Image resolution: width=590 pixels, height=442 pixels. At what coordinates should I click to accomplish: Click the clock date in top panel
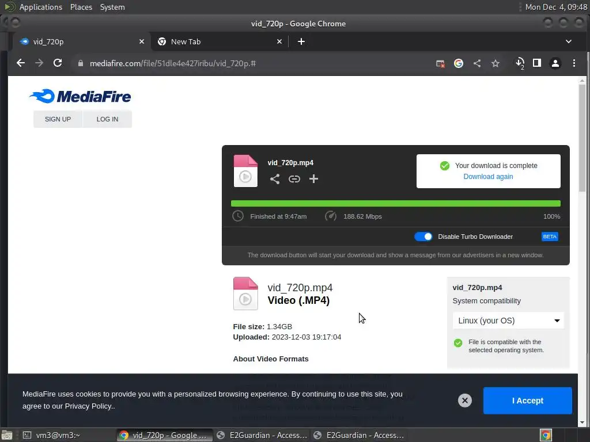click(556, 7)
